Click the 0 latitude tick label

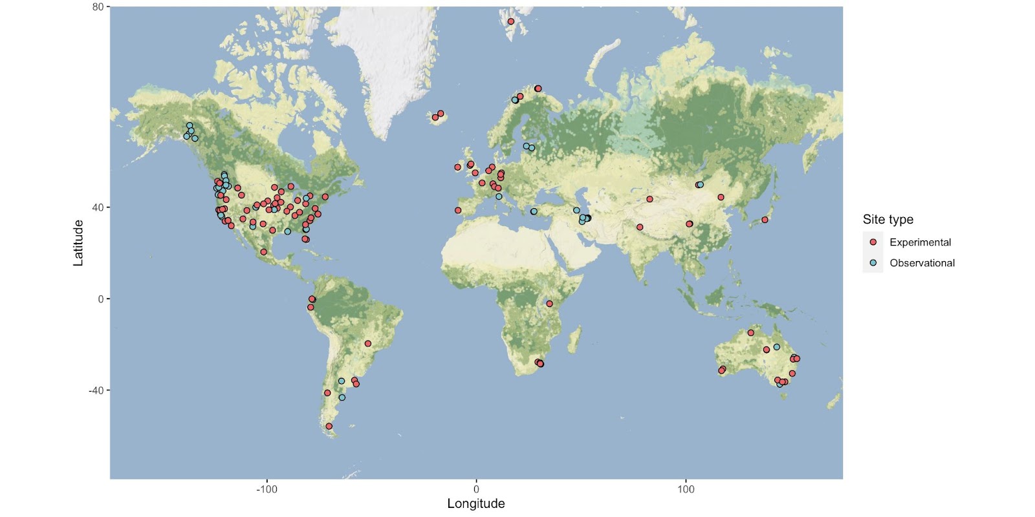pos(101,299)
